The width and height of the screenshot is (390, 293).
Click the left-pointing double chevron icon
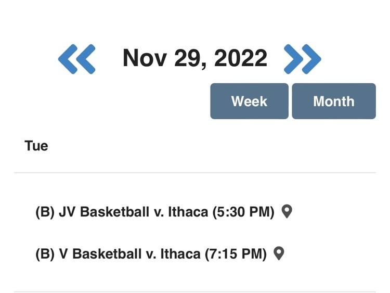[x=76, y=59]
